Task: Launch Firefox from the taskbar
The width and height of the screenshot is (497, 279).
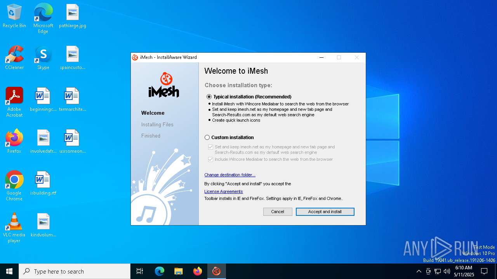Action: point(198,271)
